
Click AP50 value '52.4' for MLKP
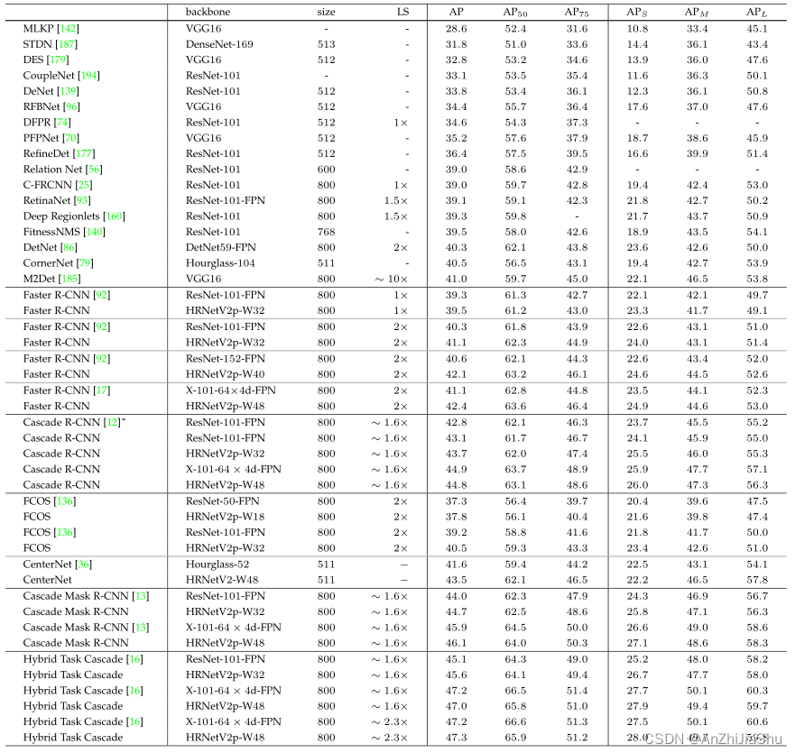coord(515,29)
